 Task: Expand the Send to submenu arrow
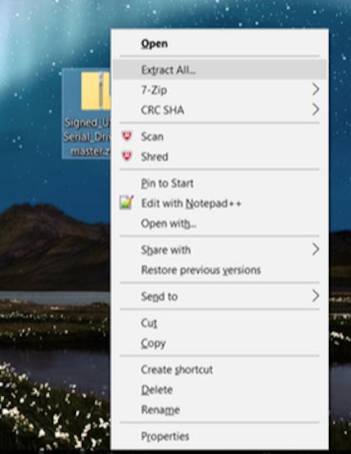click(316, 296)
